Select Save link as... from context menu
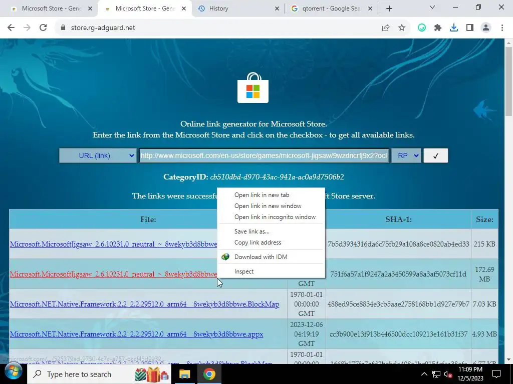513x384 pixels. [x=271, y=231]
